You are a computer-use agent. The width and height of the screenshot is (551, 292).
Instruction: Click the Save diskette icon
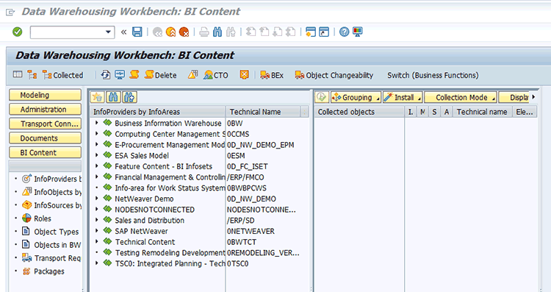(137, 32)
